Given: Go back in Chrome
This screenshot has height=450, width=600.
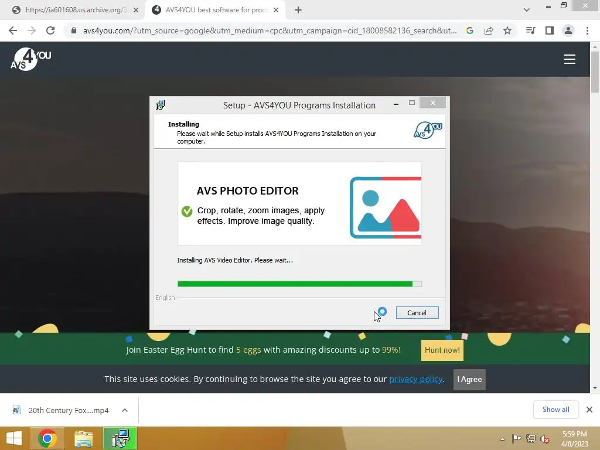Looking at the screenshot, I should [x=13, y=30].
